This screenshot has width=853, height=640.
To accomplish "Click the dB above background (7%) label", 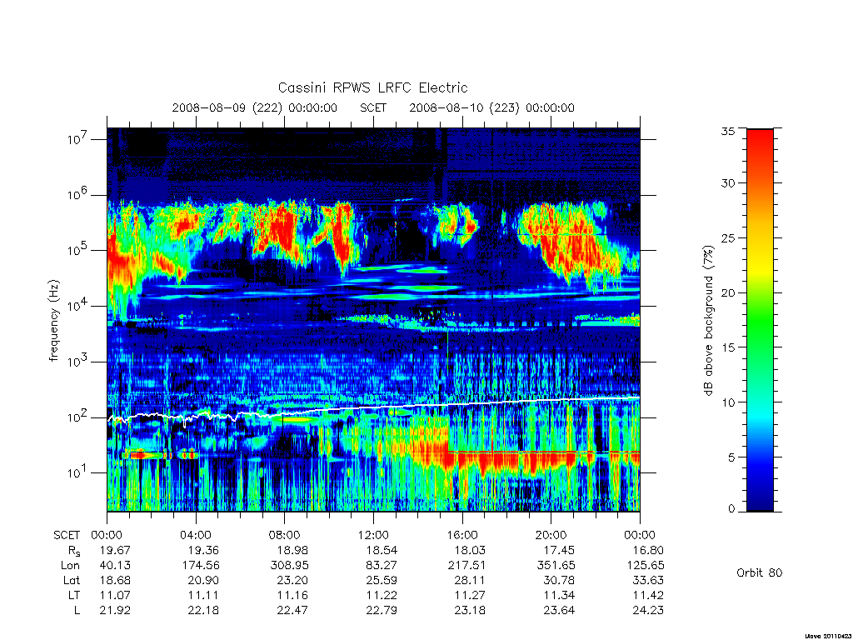I will [708, 321].
